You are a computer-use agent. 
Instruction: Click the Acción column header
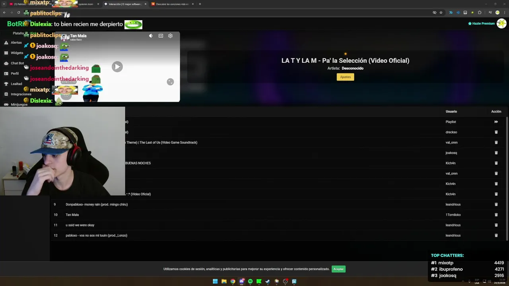click(x=496, y=112)
